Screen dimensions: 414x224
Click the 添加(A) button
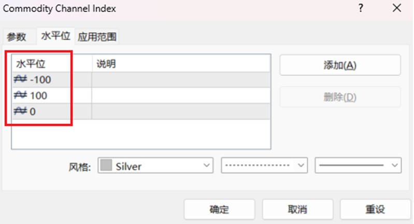point(340,65)
